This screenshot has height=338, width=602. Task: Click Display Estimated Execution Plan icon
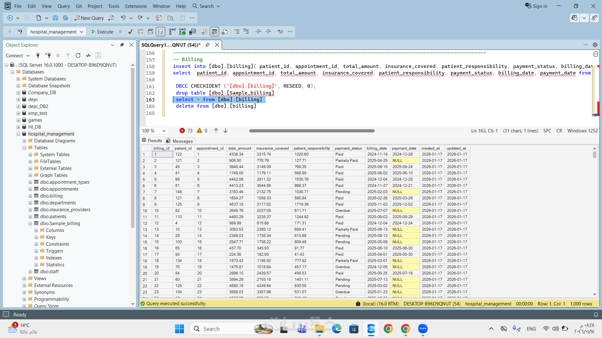click(140, 32)
